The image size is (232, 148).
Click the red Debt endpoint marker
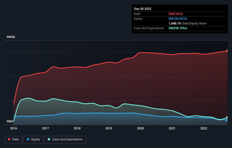(227, 51)
